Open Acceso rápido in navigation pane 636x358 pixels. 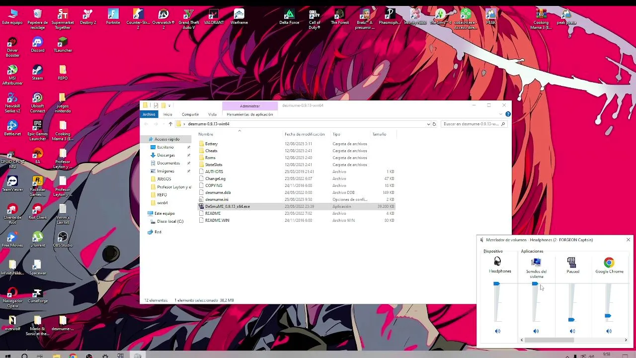[x=166, y=139]
